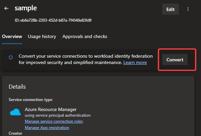Image resolution: width=201 pixels, height=136 pixels.
Task: Click 'using service principal authentication' text
Action: click(58, 115)
